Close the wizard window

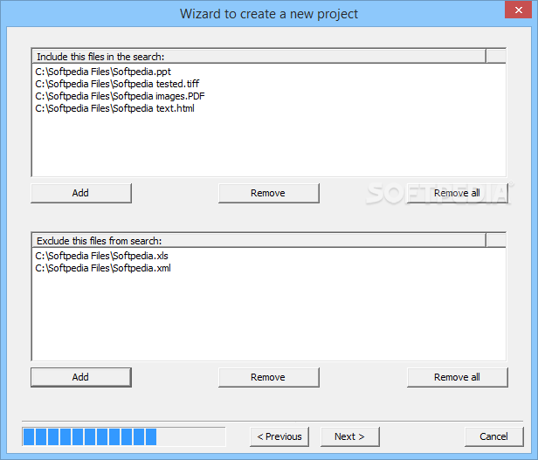click(x=518, y=10)
